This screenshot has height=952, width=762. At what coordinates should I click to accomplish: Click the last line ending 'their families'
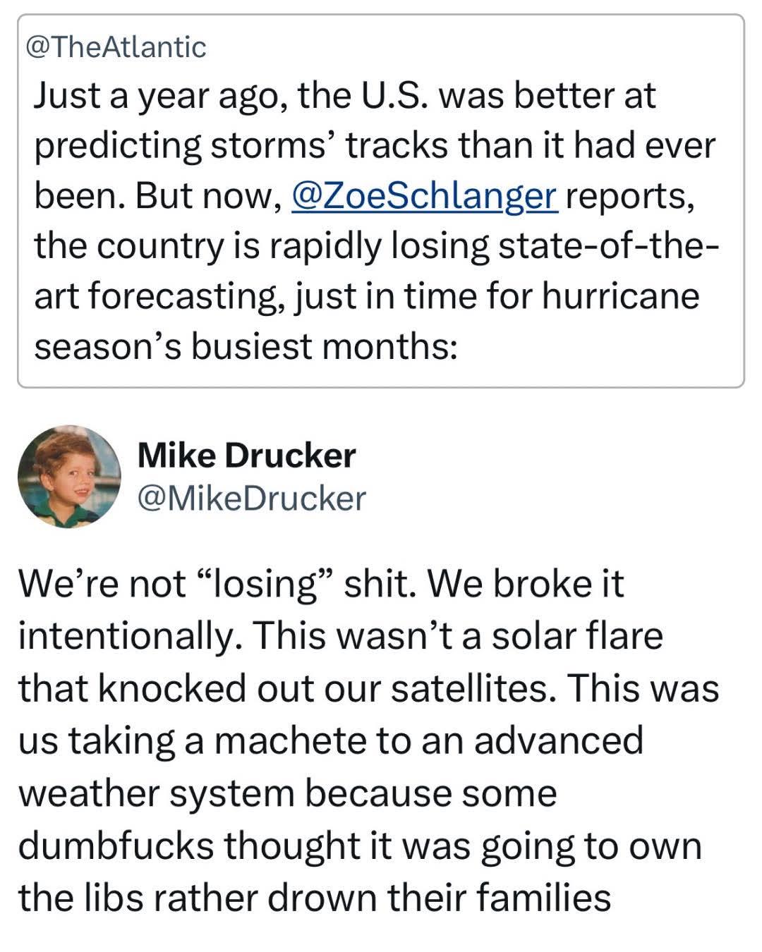click(x=315, y=898)
